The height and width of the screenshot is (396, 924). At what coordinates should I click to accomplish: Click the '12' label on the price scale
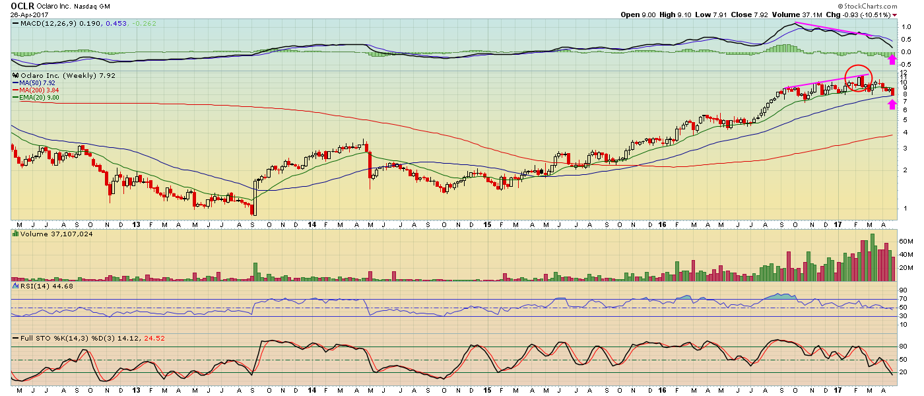coord(905,72)
